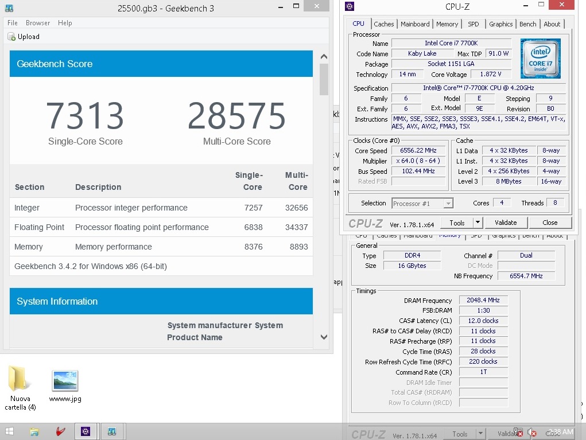Click the Tools button in front CPU-Z
The height and width of the screenshot is (440, 586).
click(457, 223)
